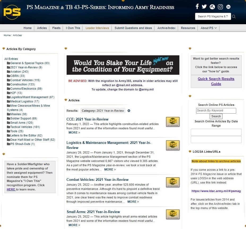Click MORE under Logistics & Maintenance article

(x=110, y=169)
